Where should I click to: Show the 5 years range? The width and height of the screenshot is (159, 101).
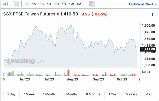coord(131,94)
